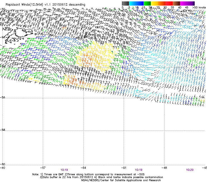
Task: Click the yellow 20-25 knots legend swatch
Action: click(x=154, y=3)
